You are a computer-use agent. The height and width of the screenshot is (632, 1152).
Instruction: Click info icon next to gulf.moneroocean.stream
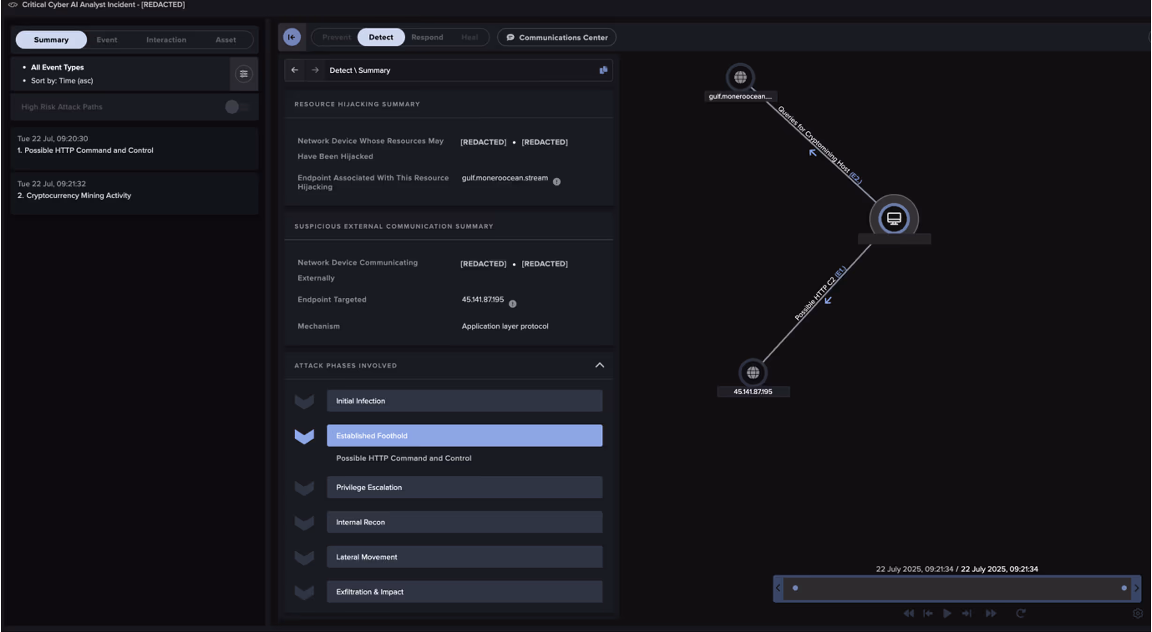coord(556,181)
